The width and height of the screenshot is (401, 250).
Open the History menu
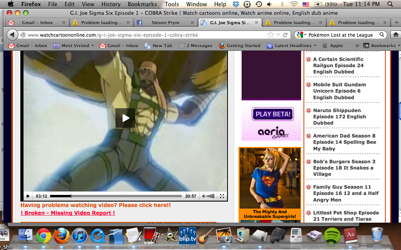pyautogui.click(x=111, y=4)
